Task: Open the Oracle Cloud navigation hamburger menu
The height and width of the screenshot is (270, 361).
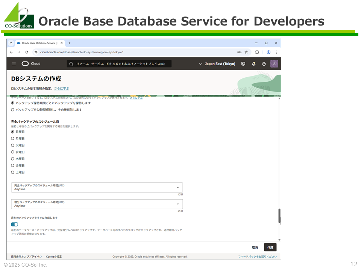Action: (14, 64)
